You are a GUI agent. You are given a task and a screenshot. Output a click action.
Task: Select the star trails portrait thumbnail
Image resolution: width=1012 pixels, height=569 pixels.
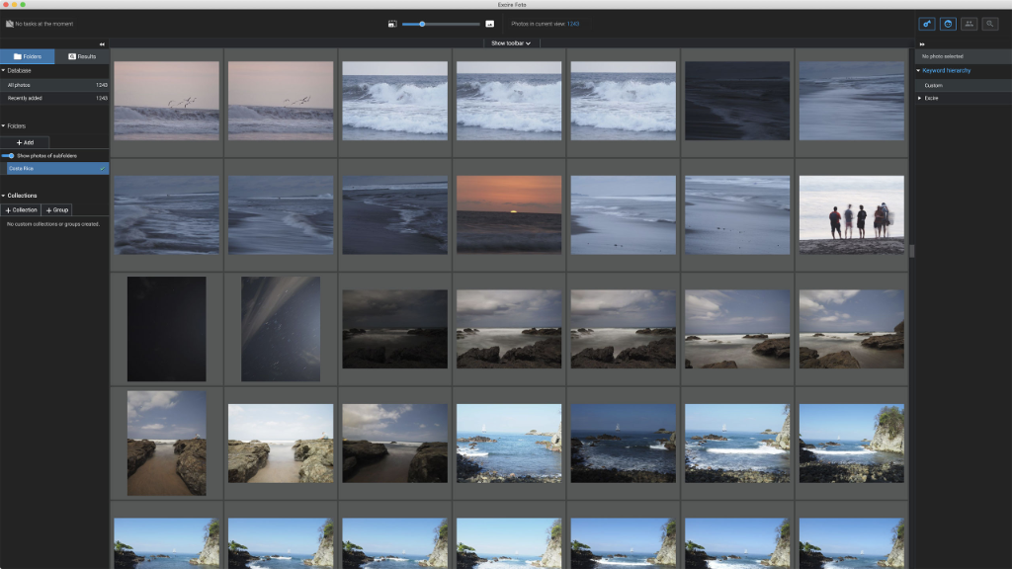click(x=281, y=329)
